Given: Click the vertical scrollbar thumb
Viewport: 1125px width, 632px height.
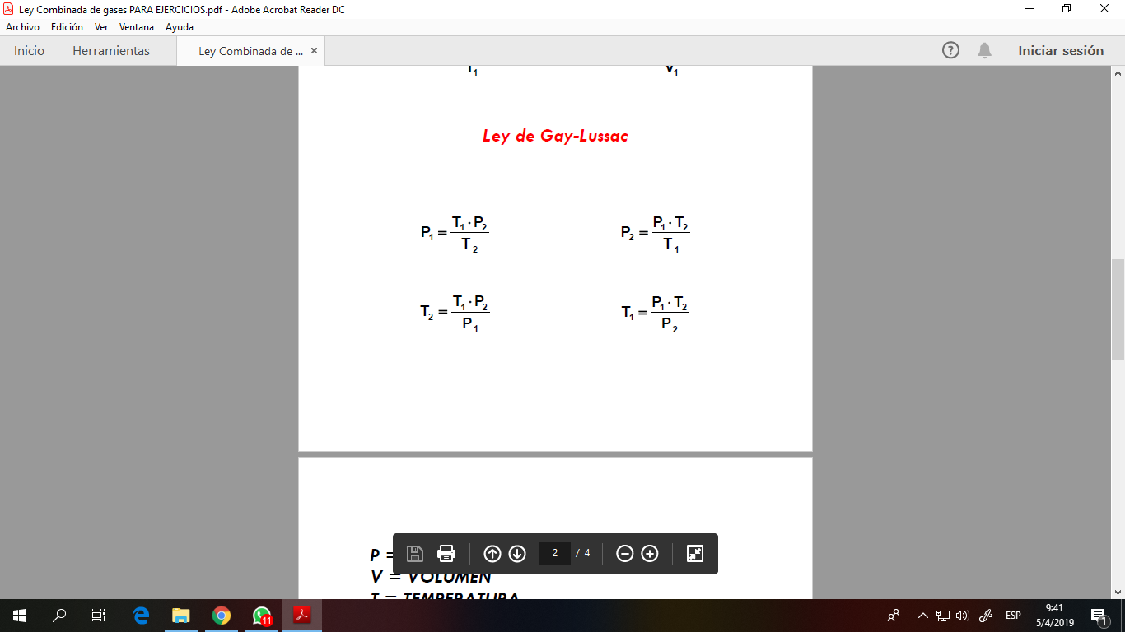Looking at the screenshot, I should [1118, 309].
